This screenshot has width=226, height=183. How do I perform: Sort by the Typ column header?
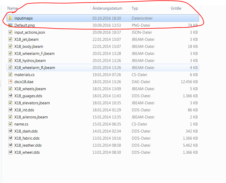point(135,8)
